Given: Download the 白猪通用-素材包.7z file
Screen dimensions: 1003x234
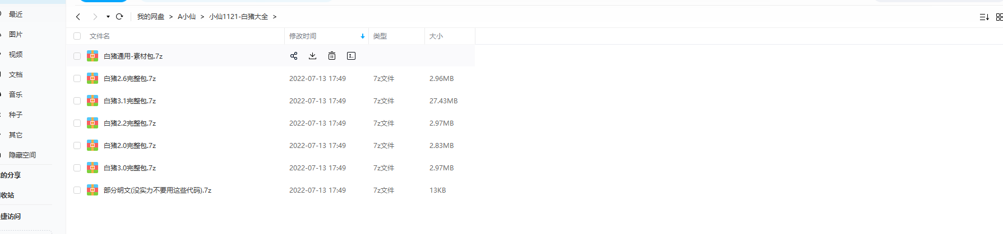Looking at the screenshot, I should pyautogui.click(x=313, y=56).
